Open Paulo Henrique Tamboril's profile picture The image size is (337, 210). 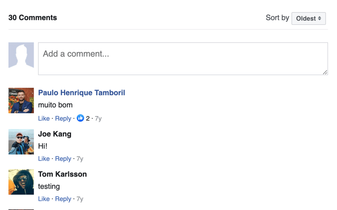[21, 100]
